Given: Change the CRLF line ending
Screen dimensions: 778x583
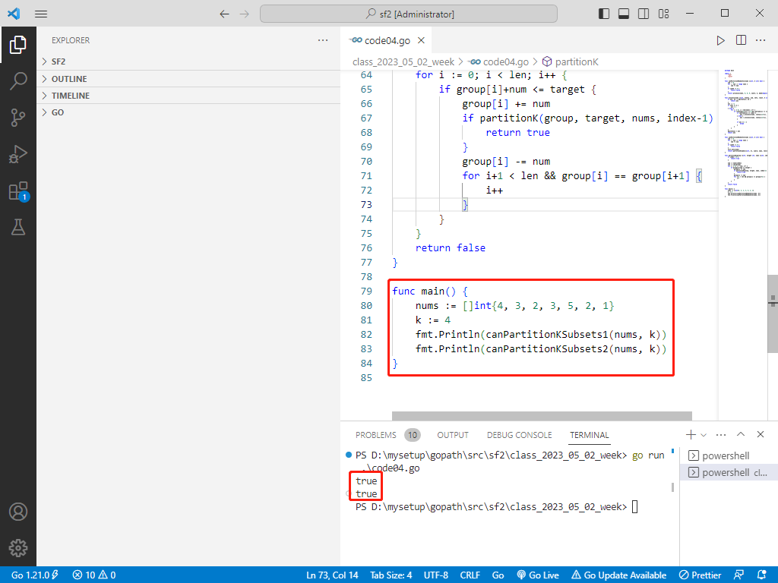Looking at the screenshot, I should pos(470,575).
